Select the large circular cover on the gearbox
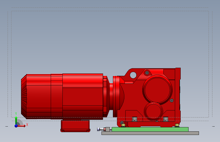This screenshot has width=220, height=142. 157,90
